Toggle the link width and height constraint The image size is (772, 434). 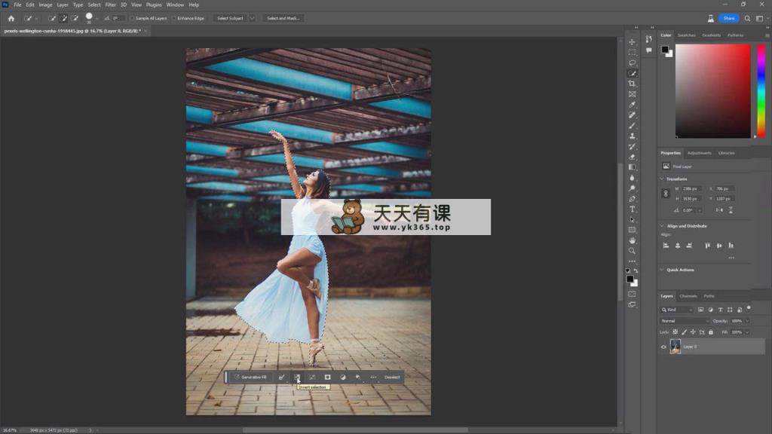[x=666, y=194]
